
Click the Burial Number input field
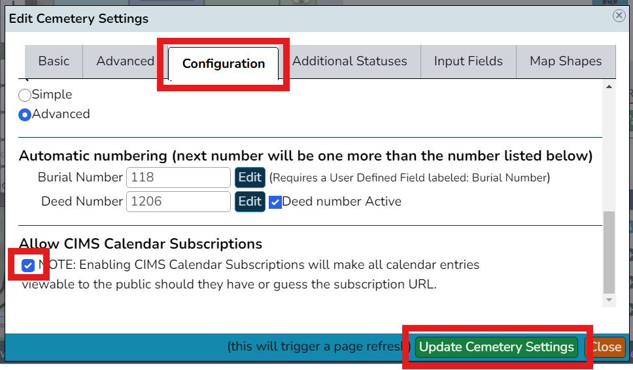click(179, 177)
